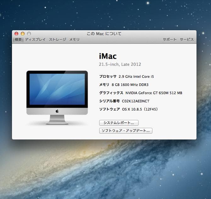Open the サービス section

[x=187, y=40]
